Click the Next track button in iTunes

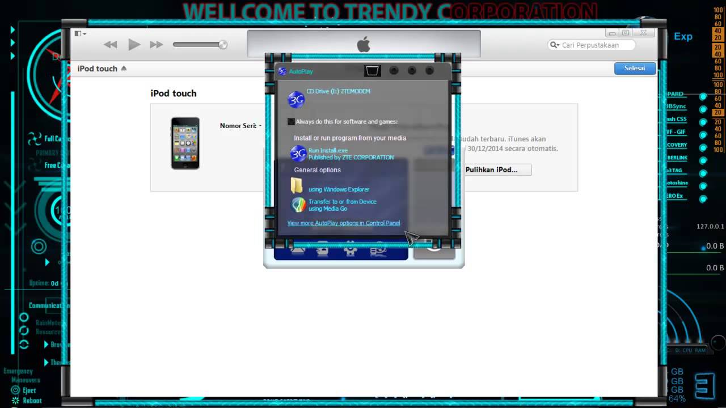[x=157, y=45]
